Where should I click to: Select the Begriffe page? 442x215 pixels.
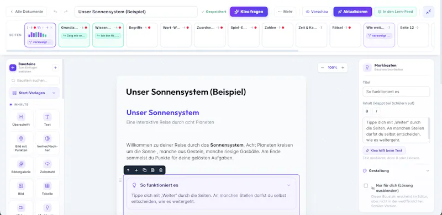click(142, 35)
